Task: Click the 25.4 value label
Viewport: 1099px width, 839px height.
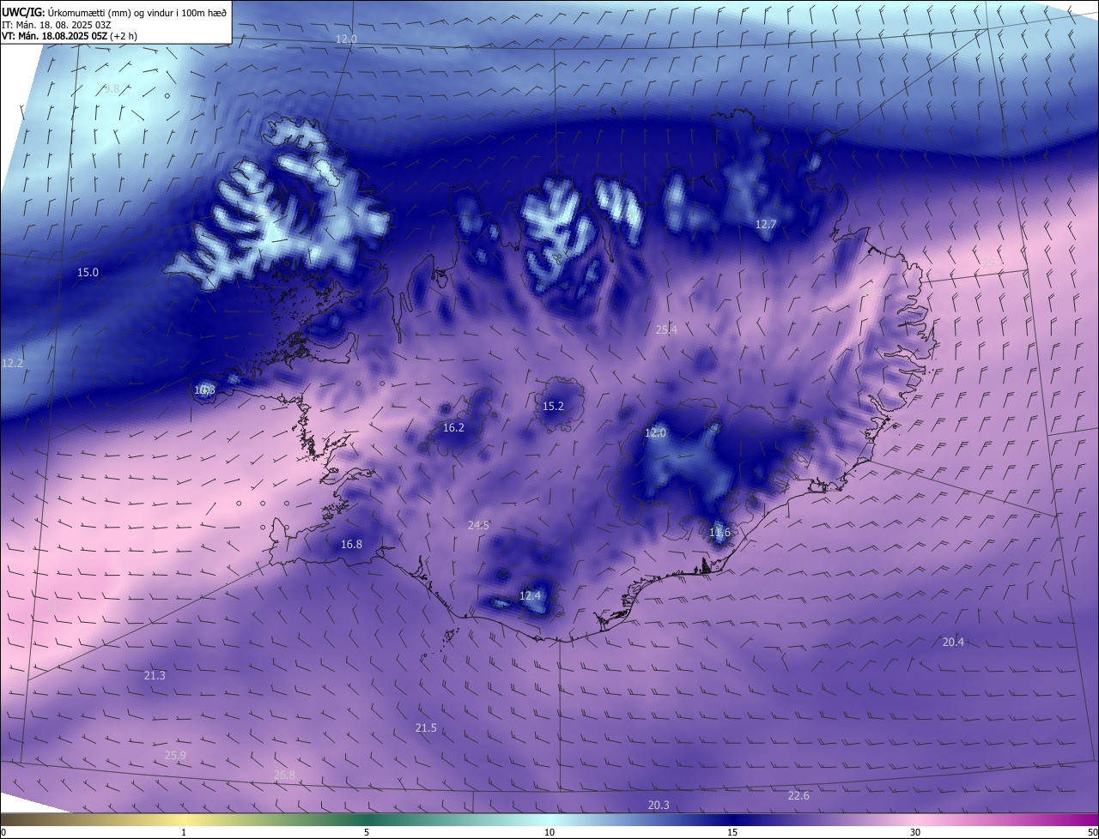Action: (666, 330)
